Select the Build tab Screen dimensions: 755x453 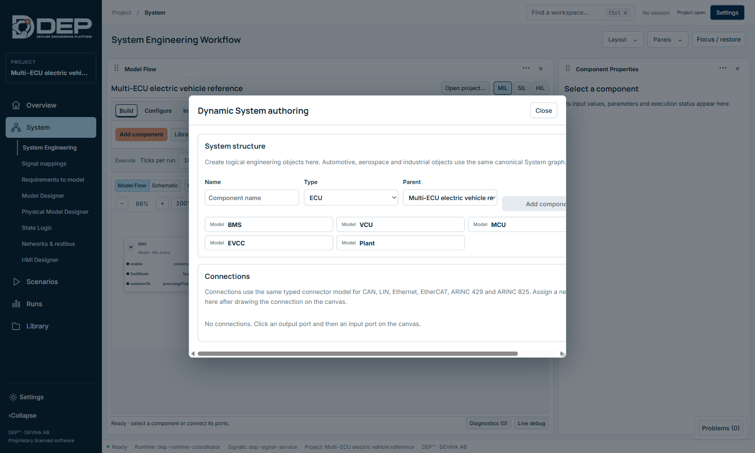click(126, 111)
